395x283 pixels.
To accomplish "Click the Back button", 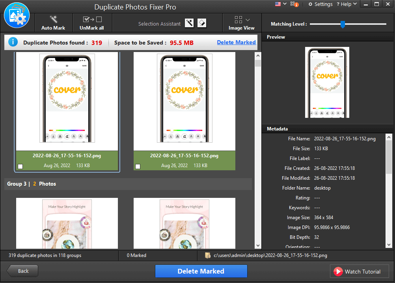I will click(22, 271).
